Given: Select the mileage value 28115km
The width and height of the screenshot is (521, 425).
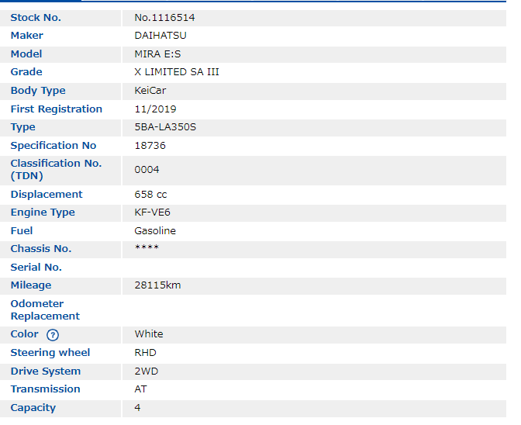Looking at the screenshot, I should coord(157,285).
